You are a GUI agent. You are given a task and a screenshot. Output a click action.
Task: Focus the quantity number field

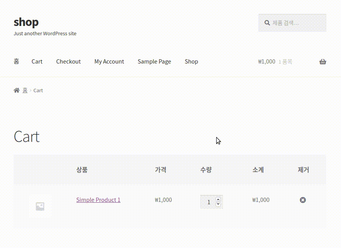click(x=208, y=202)
